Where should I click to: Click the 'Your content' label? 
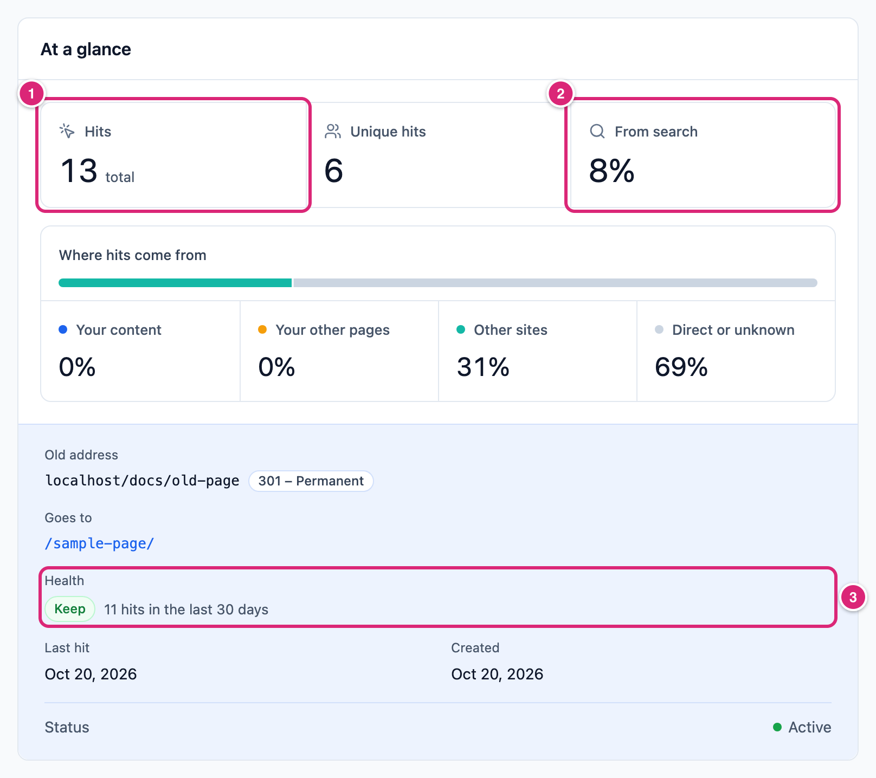tap(119, 330)
